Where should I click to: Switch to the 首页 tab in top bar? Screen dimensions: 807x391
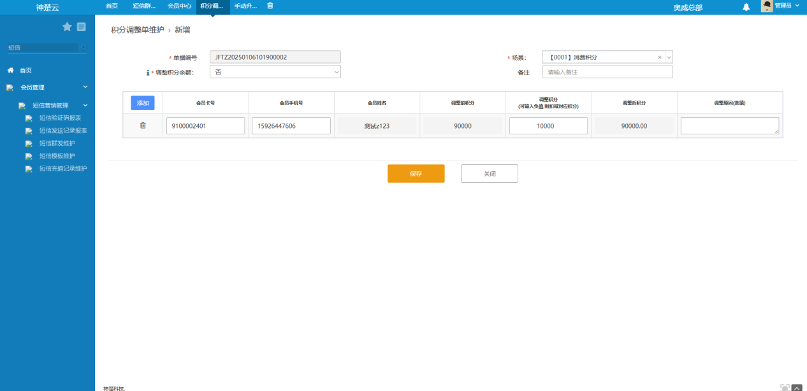112,6
